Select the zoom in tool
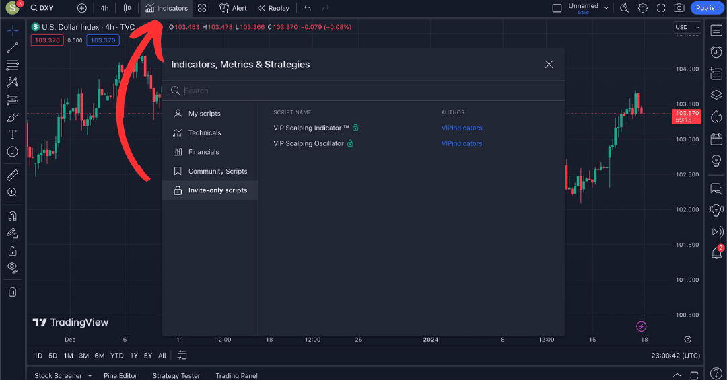This screenshot has width=727, height=380. (13, 192)
